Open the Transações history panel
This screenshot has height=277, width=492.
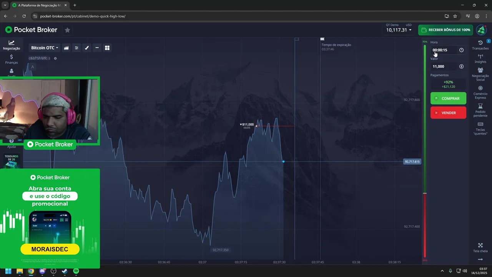[480, 45]
